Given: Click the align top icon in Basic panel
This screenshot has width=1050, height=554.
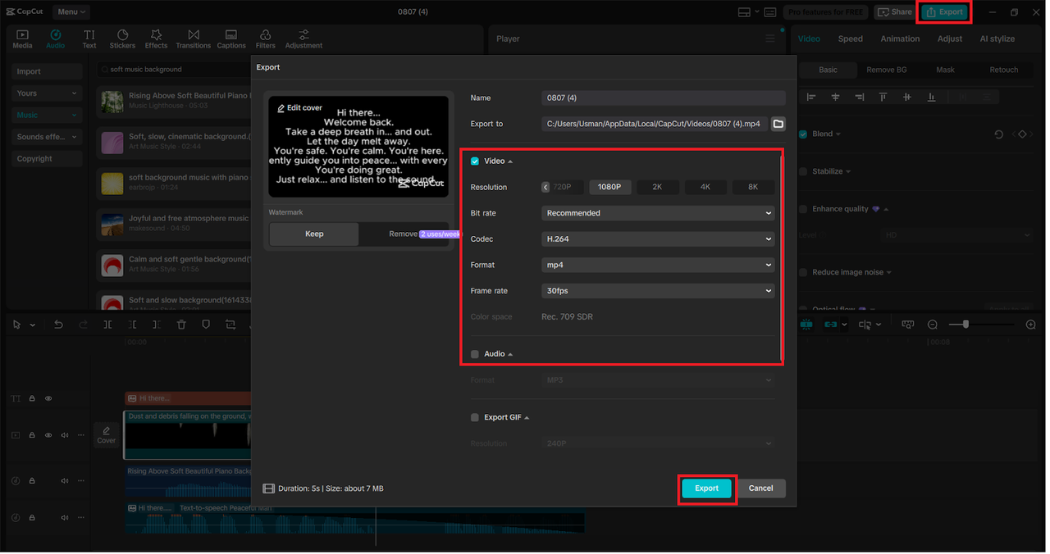Looking at the screenshot, I should coord(883,97).
